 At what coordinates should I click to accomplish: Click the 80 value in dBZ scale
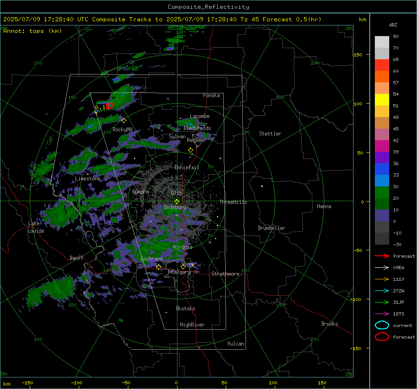point(396,37)
